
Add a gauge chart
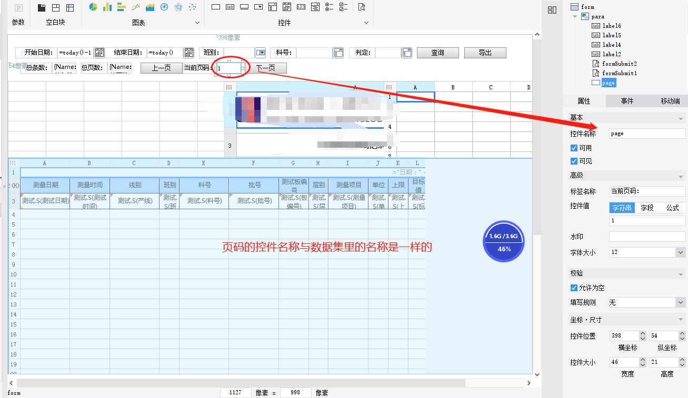click(164, 7)
